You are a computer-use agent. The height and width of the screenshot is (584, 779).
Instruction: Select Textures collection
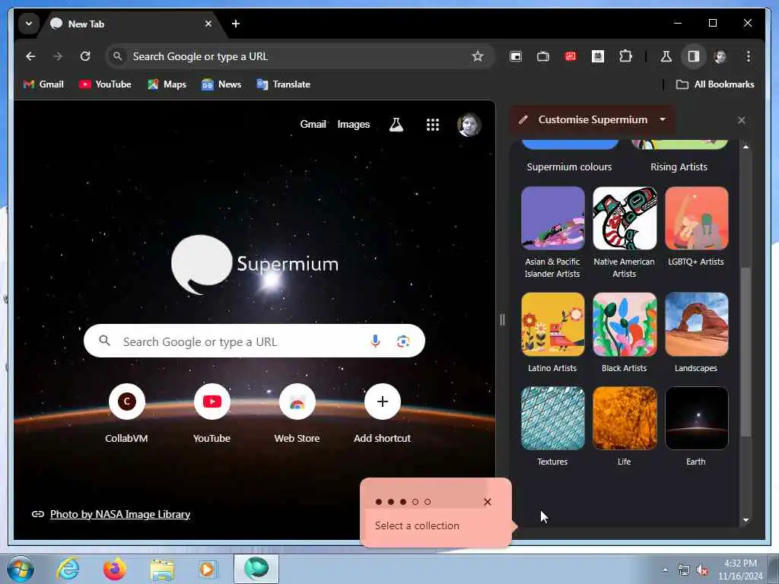(x=552, y=427)
